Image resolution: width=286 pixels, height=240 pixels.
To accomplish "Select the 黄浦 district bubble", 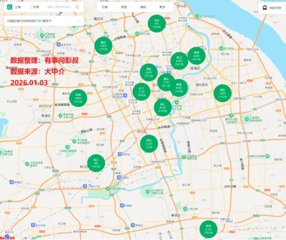I will (x=179, y=88).
